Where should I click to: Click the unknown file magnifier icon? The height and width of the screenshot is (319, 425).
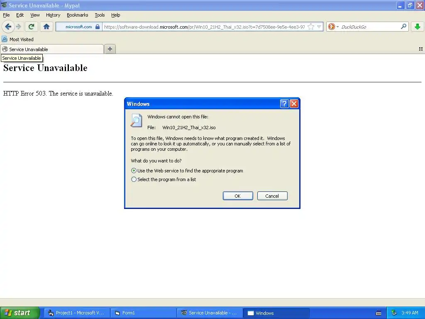coord(136,120)
